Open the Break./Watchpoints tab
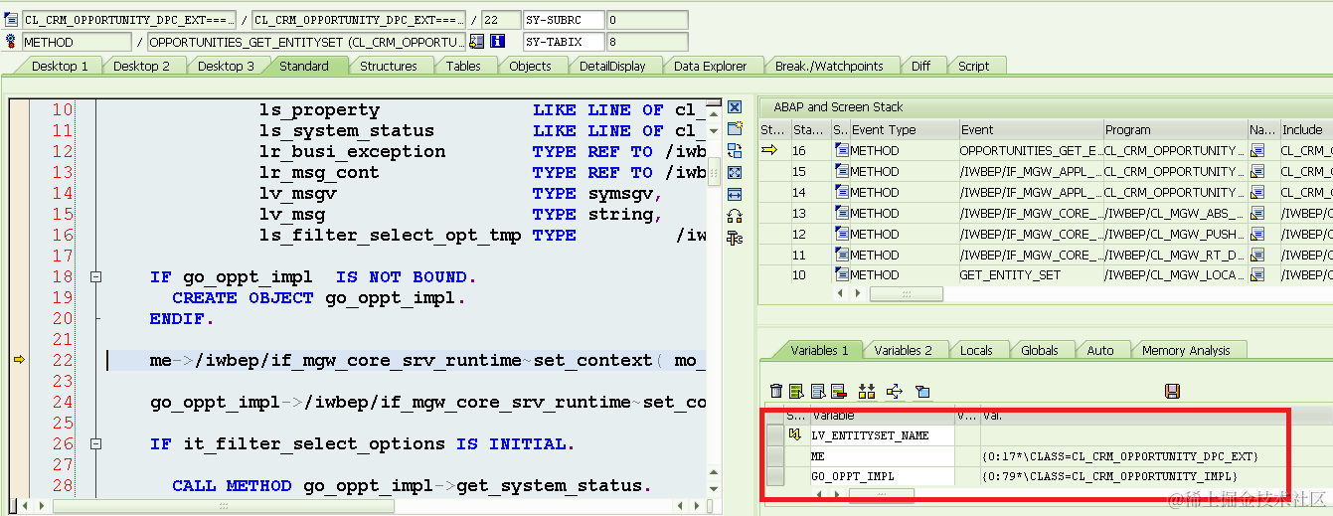Viewport: 1333px width, 516px height. click(x=829, y=66)
